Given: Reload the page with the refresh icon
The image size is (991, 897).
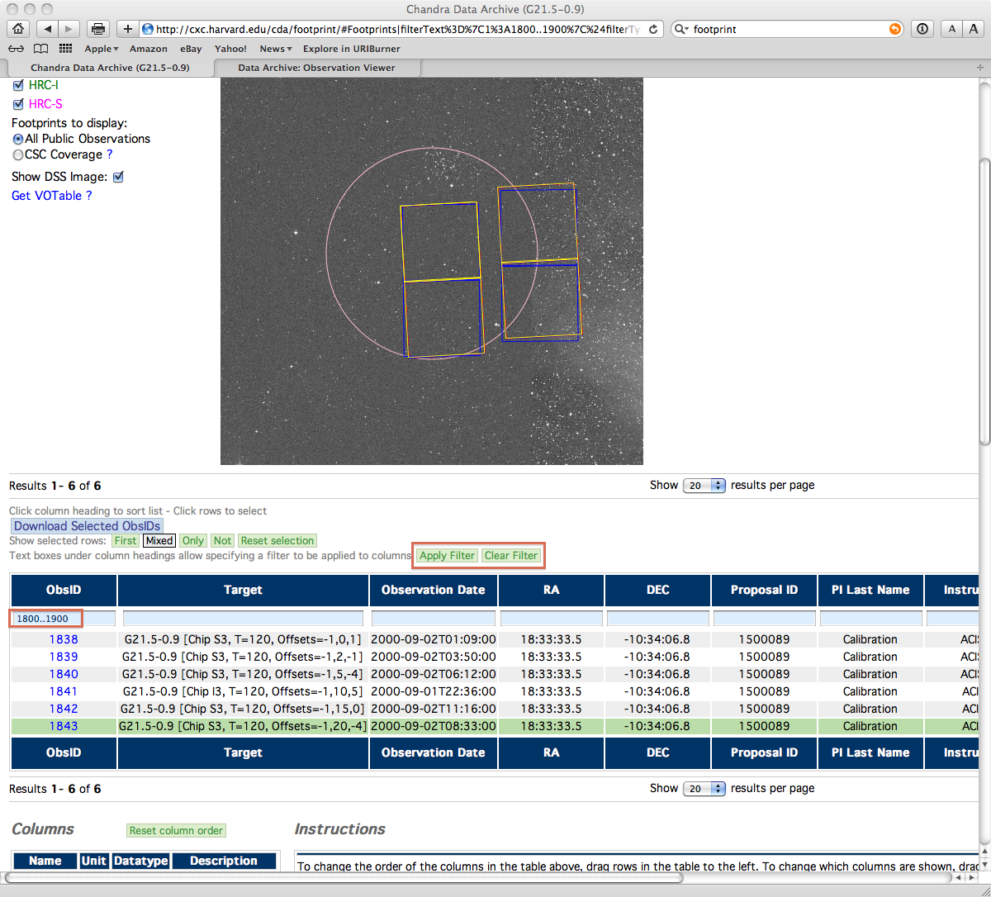Looking at the screenshot, I should (654, 29).
